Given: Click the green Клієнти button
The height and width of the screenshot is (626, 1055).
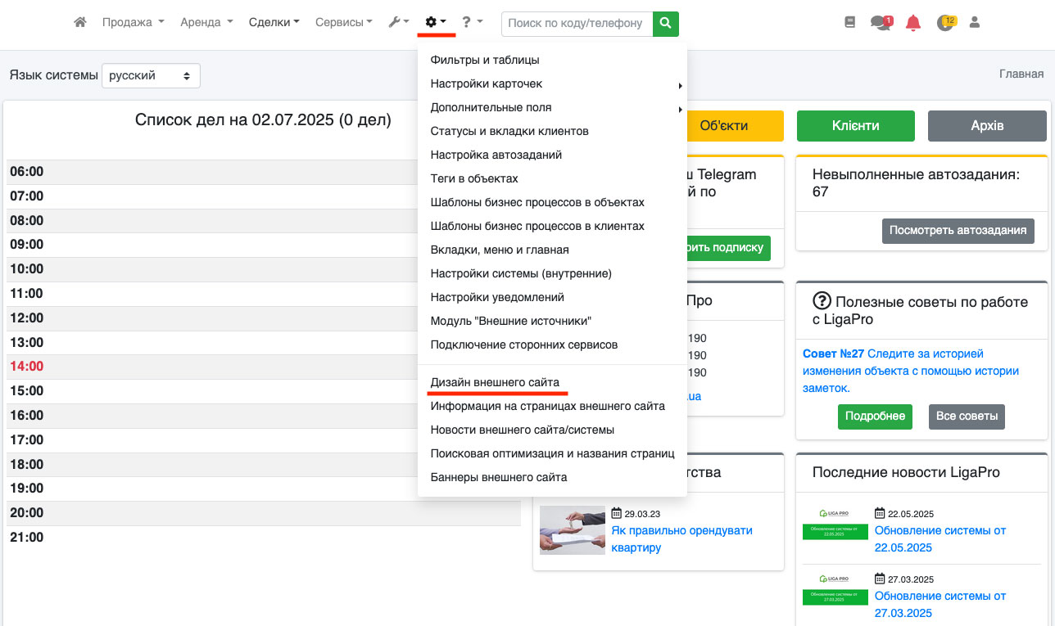Looking at the screenshot, I should tap(855, 126).
